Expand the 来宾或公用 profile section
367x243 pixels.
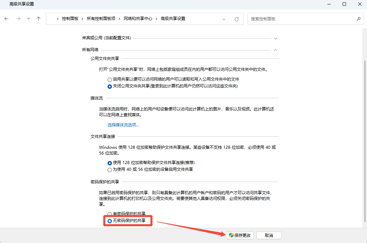pos(275,38)
